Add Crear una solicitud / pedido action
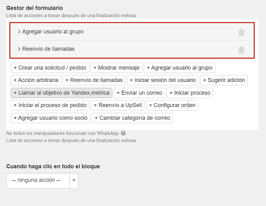The height and width of the screenshot is (206, 266). coord(50,68)
